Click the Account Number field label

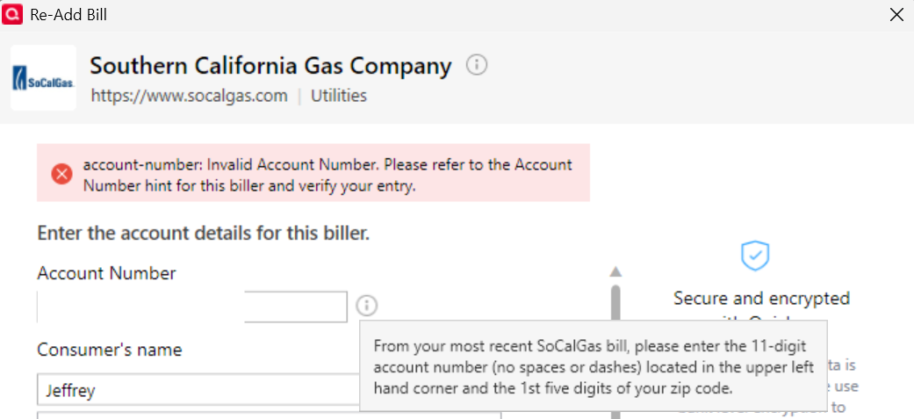click(x=106, y=273)
